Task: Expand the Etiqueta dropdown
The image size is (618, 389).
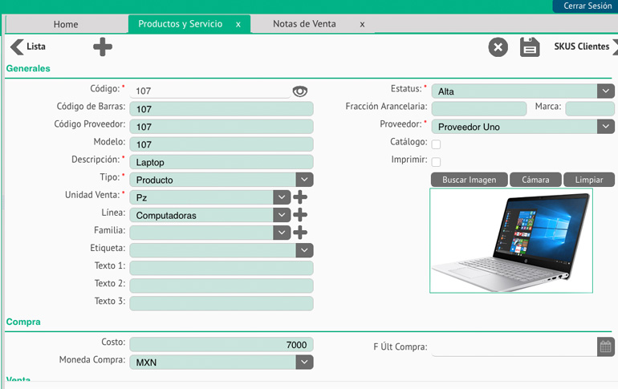Action: click(304, 250)
